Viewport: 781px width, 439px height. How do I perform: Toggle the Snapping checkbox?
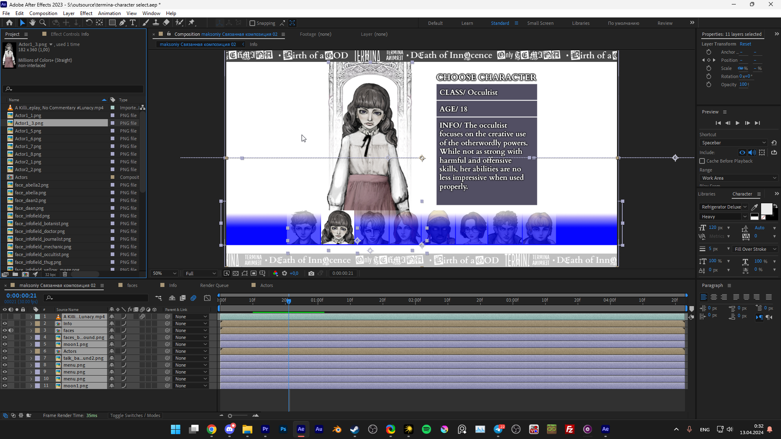pos(252,23)
